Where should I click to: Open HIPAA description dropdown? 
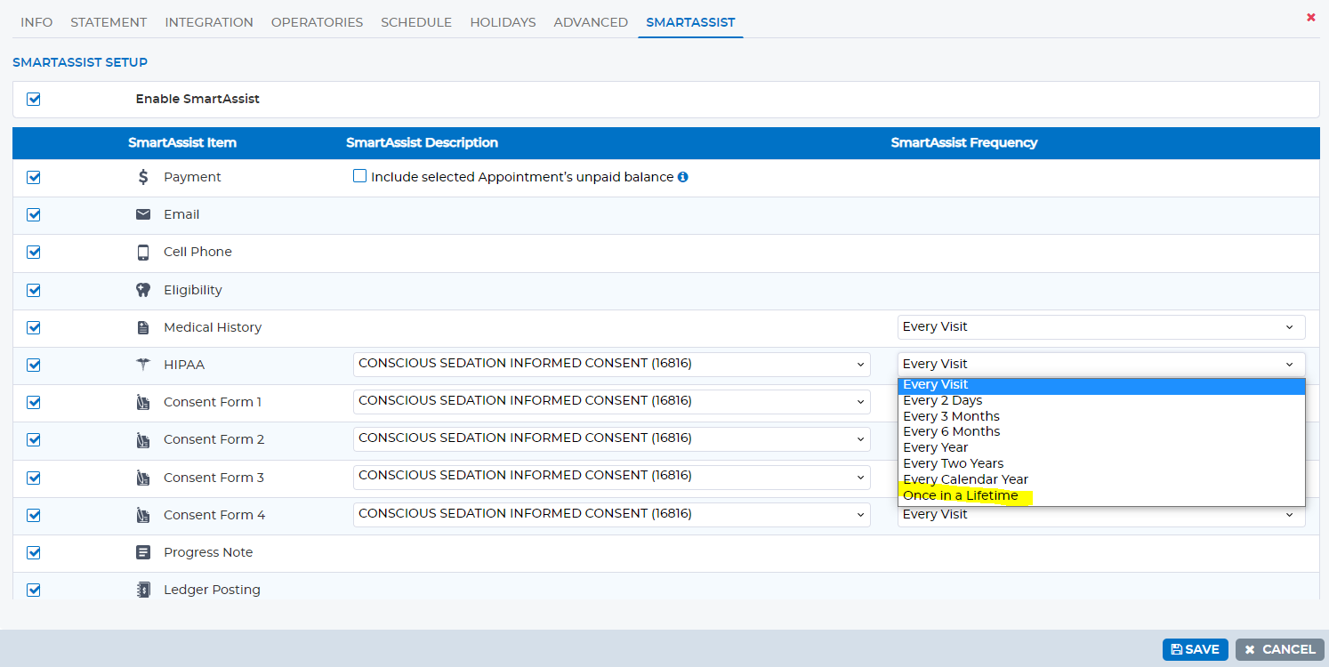(x=612, y=364)
